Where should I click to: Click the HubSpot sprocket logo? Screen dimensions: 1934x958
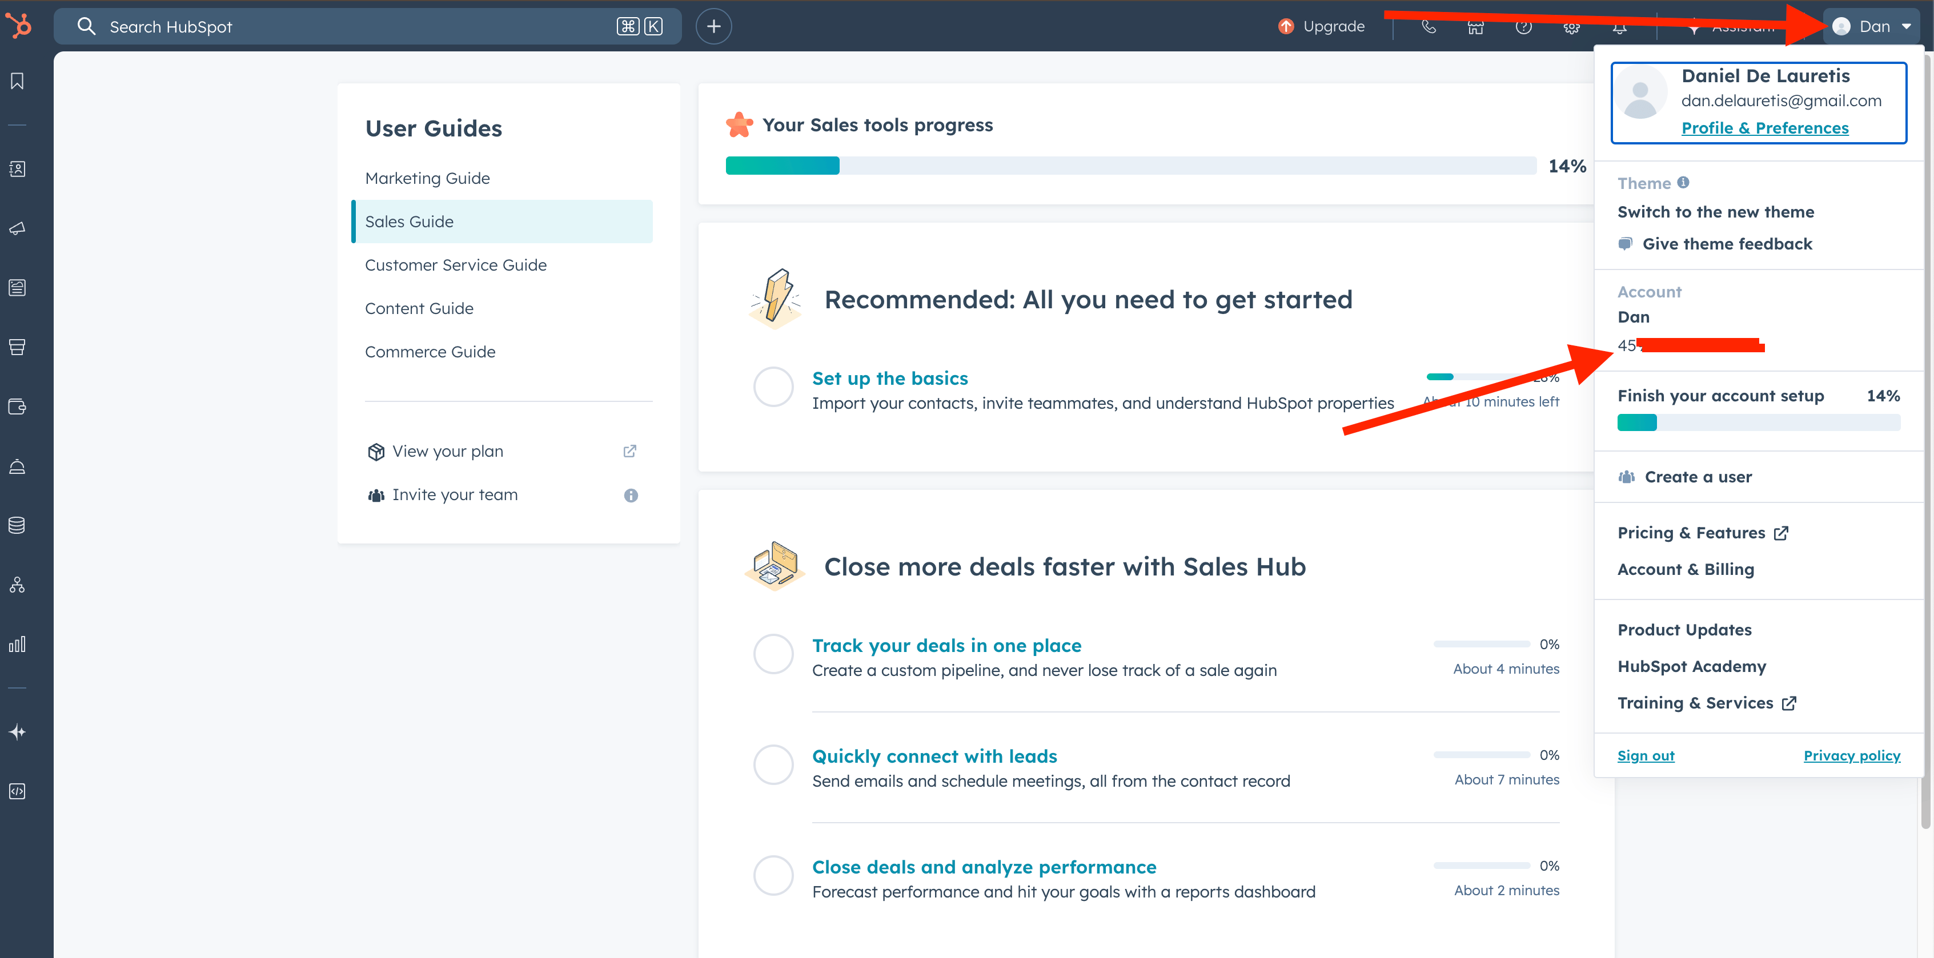click(x=19, y=26)
